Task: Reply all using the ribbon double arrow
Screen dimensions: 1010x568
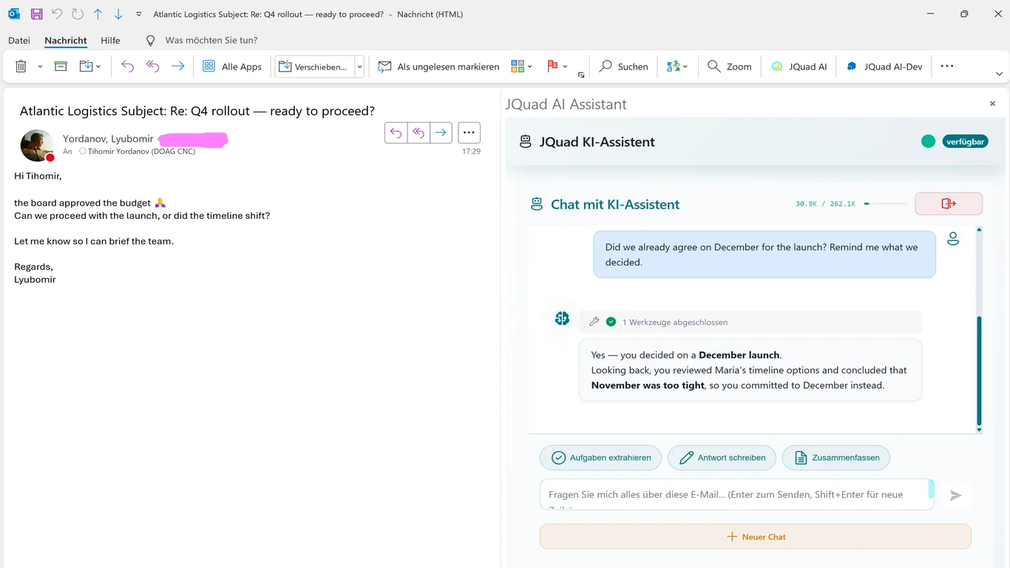Action: click(152, 67)
